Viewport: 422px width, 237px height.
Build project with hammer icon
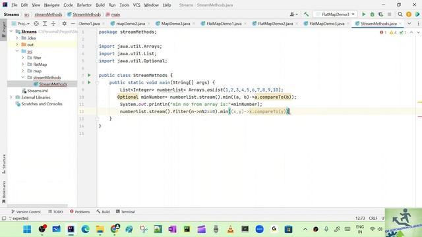(x=306, y=14)
